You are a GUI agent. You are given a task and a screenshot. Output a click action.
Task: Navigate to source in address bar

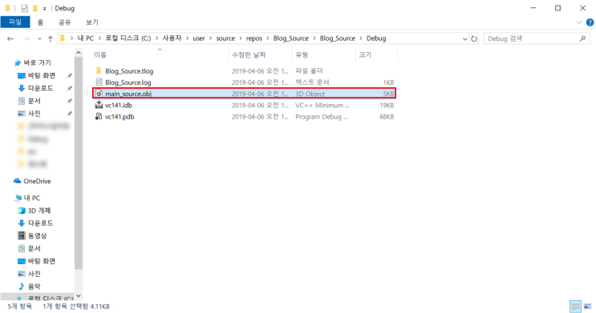click(x=225, y=38)
